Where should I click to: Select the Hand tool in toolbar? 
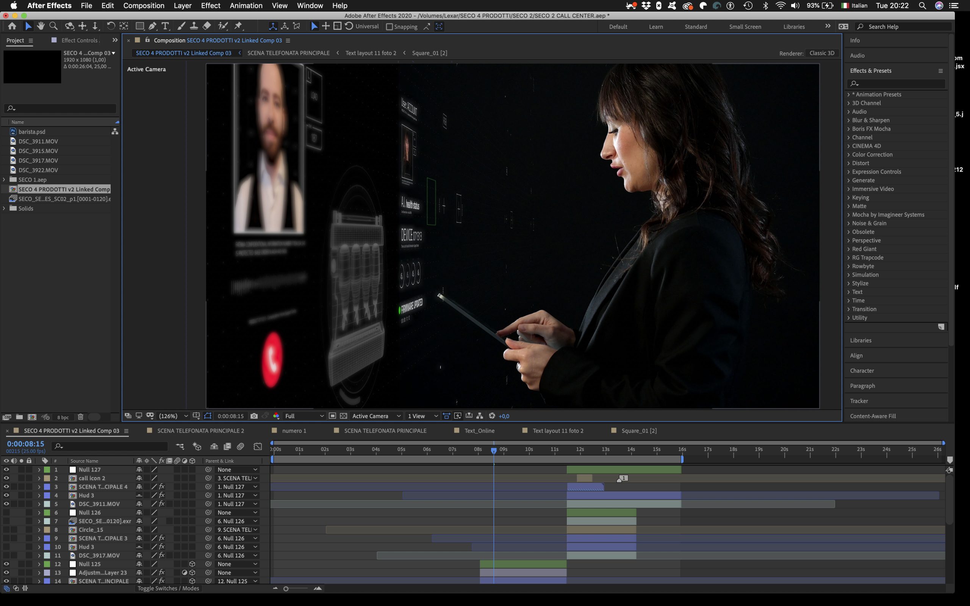[x=41, y=27]
